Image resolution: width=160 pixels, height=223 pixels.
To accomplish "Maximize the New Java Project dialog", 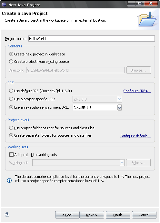I will point(140,4).
